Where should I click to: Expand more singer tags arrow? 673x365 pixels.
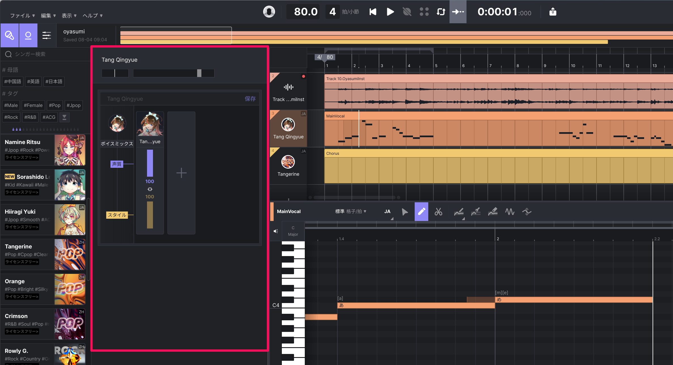(x=64, y=117)
